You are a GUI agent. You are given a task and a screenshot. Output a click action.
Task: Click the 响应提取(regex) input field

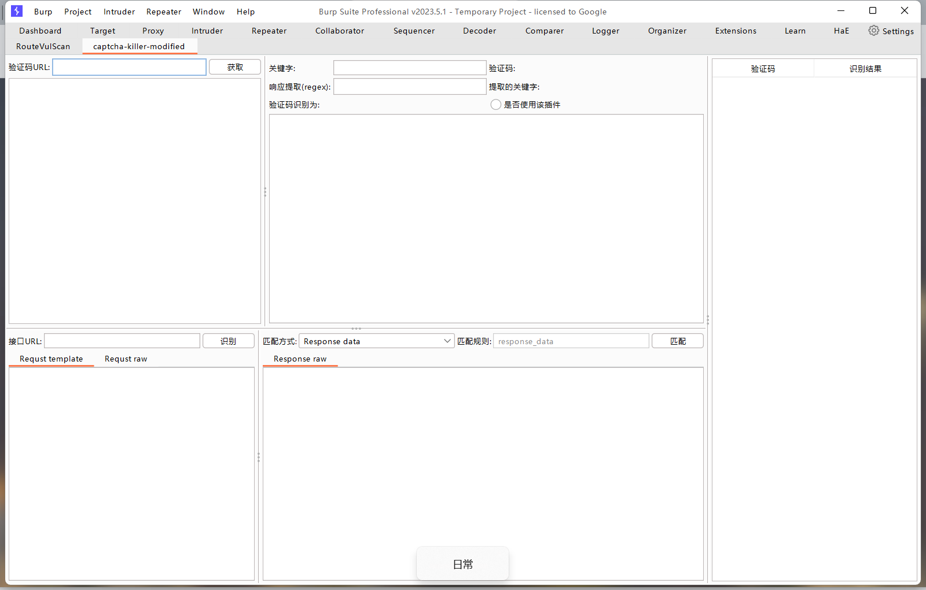410,86
